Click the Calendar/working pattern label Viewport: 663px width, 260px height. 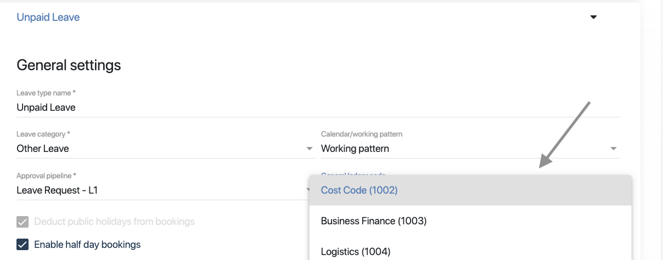click(x=362, y=134)
